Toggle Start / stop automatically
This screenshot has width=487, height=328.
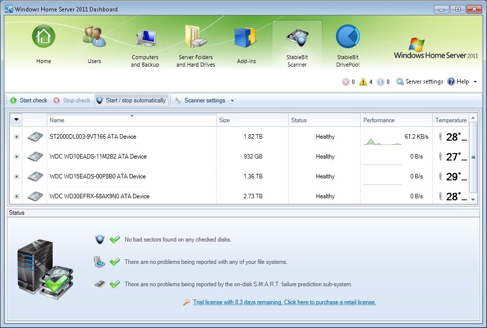point(131,100)
